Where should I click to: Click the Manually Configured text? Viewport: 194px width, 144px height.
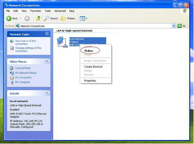pyautogui.click(x=22, y=127)
